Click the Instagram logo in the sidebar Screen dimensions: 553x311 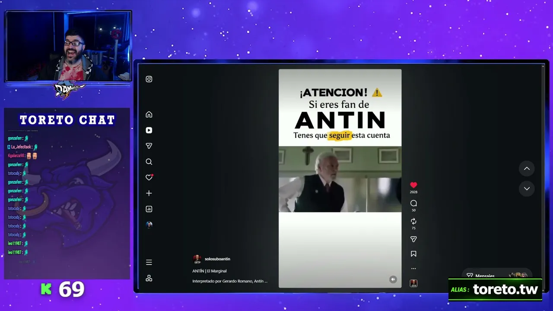pyautogui.click(x=149, y=79)
